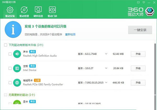Click the 下列驱动有新版本升级 (3个) section label

click(26, 45)
